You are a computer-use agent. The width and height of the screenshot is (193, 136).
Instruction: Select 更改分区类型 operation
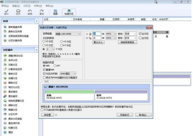[x=15, y=119]
